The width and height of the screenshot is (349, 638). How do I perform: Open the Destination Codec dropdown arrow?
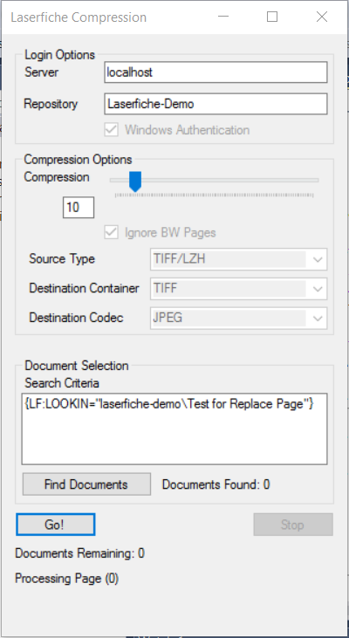pos(318,318)
